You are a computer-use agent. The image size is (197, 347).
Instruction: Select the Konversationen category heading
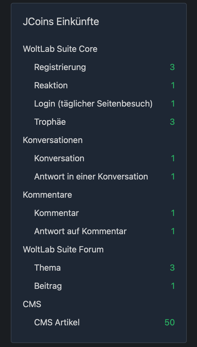tap(52, 140)
